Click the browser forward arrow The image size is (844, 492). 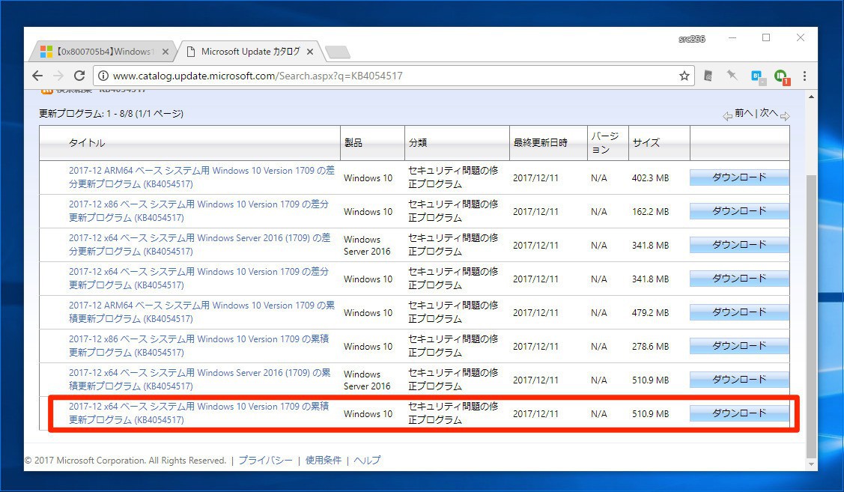[58, 76]
